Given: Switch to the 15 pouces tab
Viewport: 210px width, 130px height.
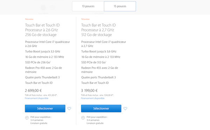Looking at the screenshot, I should pos(120,6).
